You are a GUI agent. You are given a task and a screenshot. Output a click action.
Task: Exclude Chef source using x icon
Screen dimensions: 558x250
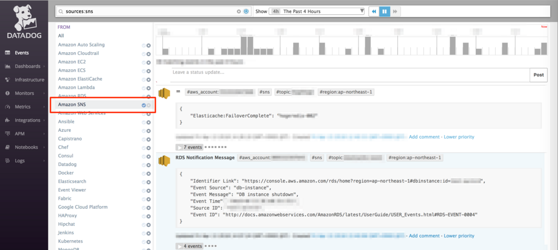[x=148, y=148]
